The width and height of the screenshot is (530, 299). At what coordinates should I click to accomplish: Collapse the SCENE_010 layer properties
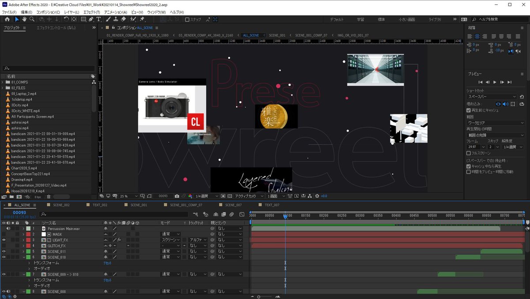pos(24,257)
